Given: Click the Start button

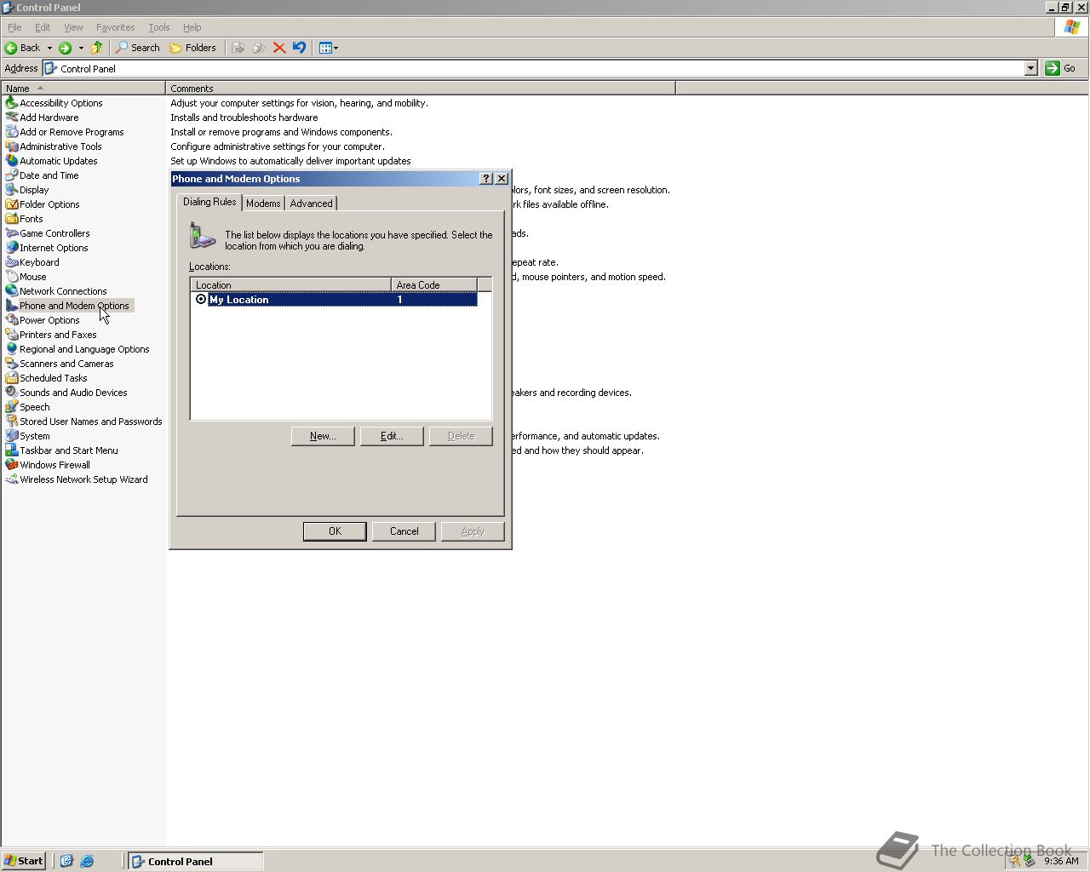Looking at the screenshot, I should 24,861.
